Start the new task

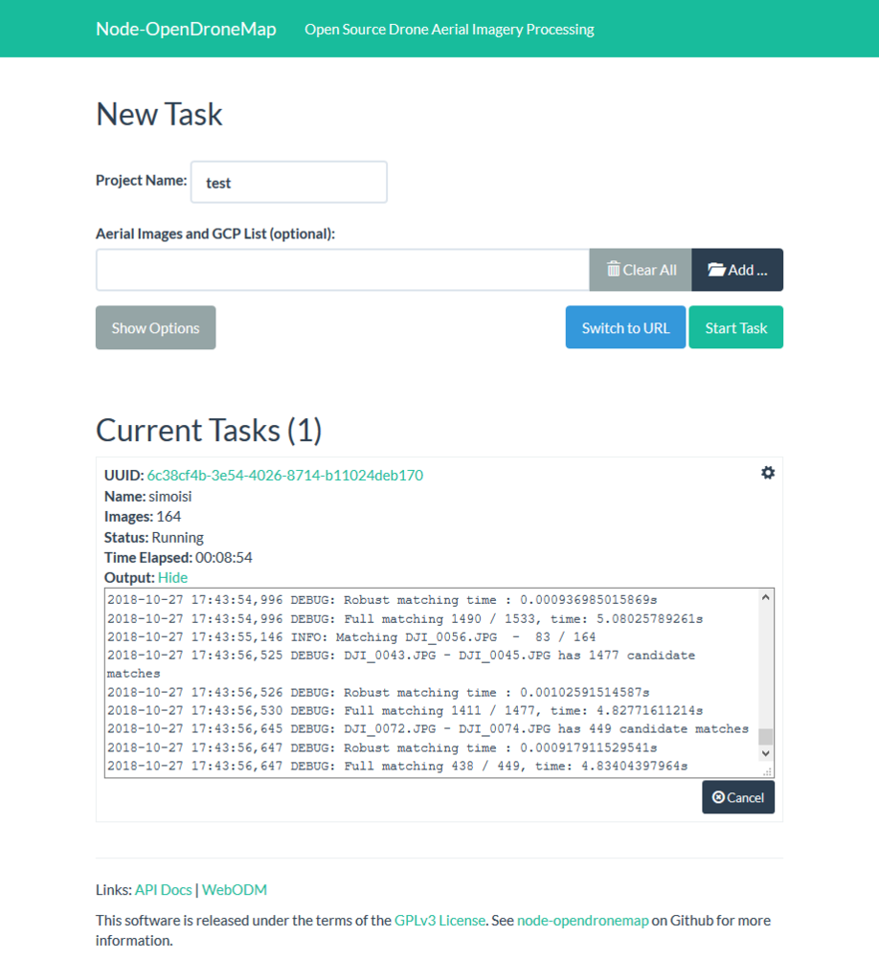[x=735, y=327]
